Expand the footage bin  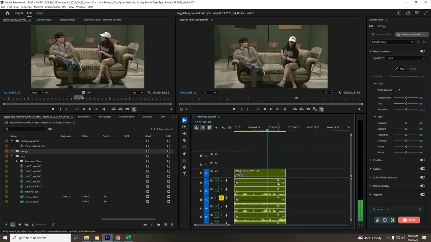tap(12, 151)
